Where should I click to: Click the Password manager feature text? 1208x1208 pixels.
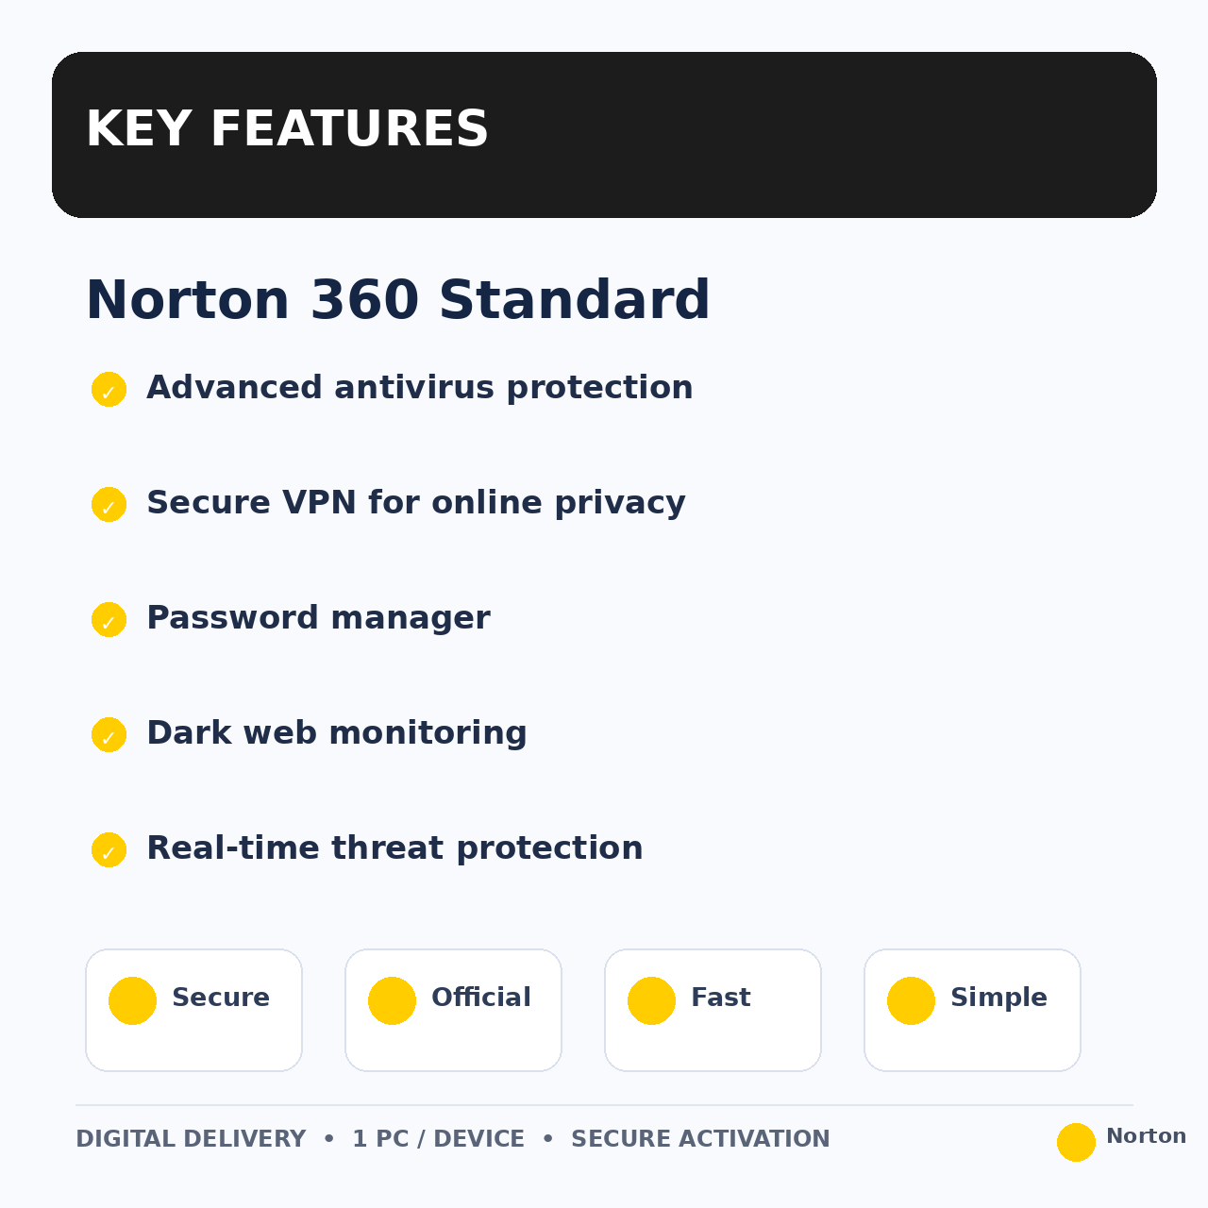[x=318, y=618]
